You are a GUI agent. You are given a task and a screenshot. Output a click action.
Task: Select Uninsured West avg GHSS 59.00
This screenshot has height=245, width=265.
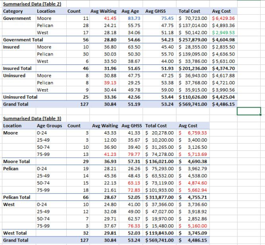tap(168, 90)
